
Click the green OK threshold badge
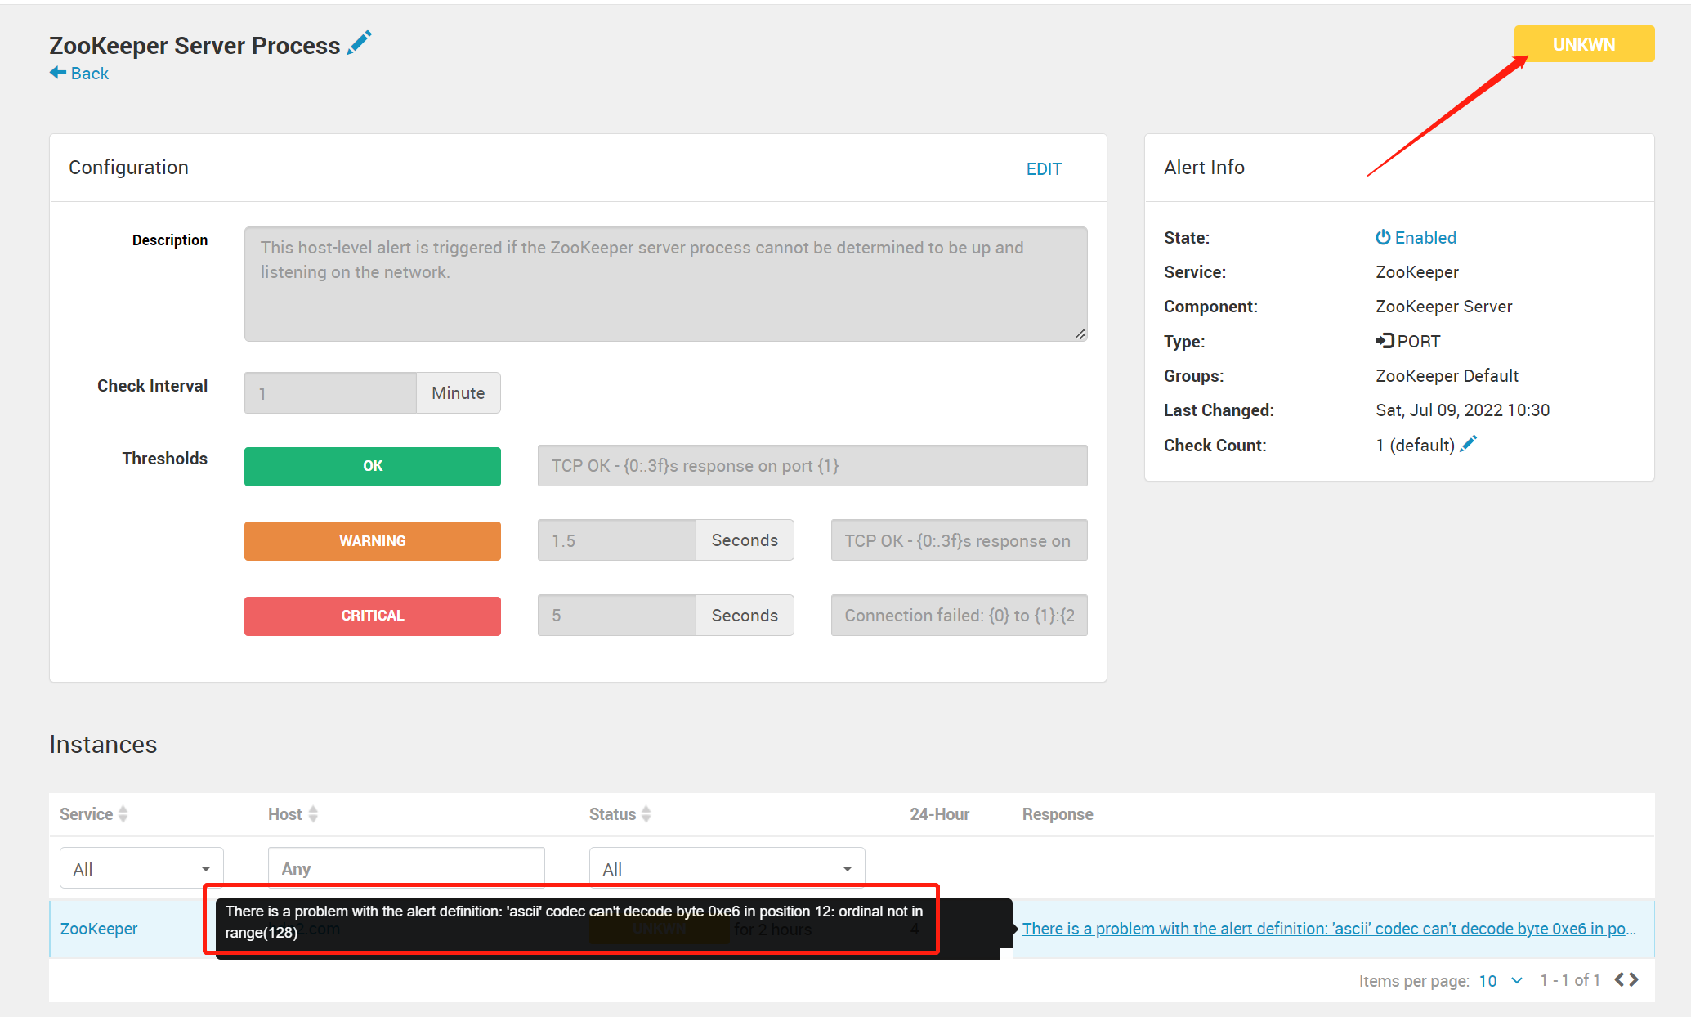point(373,466)
